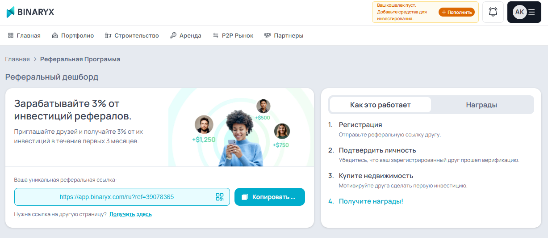Open the Портфолио menu item
This screenshot has width=548, height=238.
click(73, 35)
